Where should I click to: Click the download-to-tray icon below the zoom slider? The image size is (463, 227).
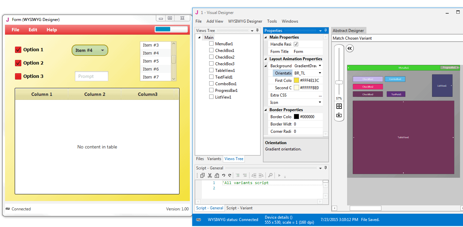click(339, 115)
